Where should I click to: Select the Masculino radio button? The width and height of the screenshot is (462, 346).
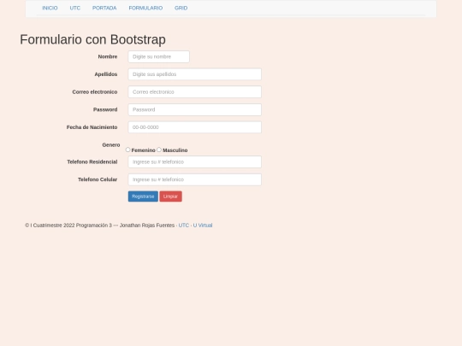(x=159, y=150)
